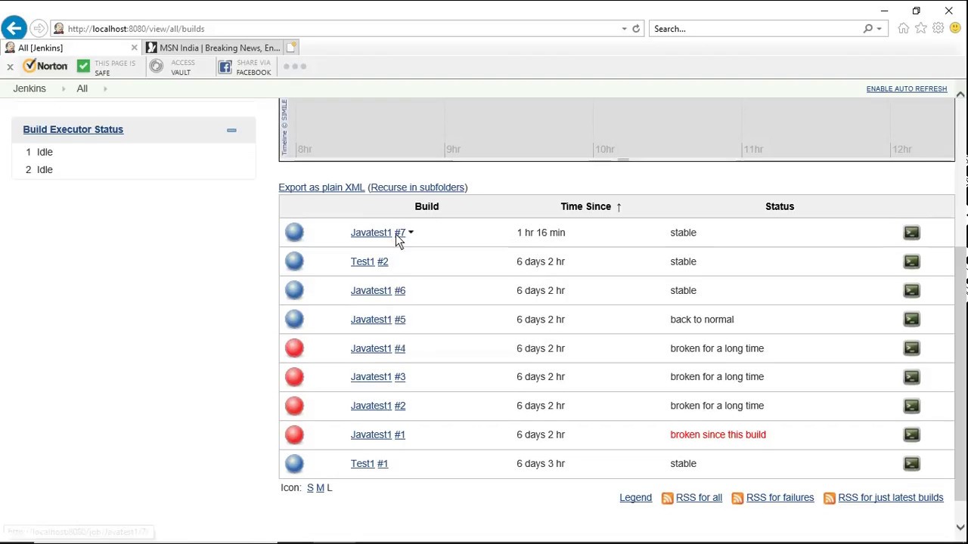968x544 pixels.
Task: Open console output for Javatest1 #6
Action: [911, 290]
